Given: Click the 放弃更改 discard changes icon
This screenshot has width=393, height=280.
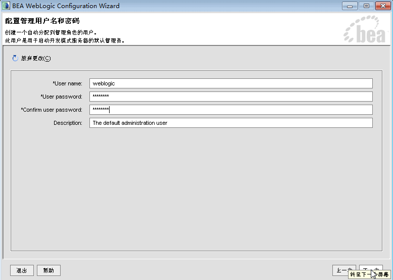Looking at the screenshot, I should point(15,58).
